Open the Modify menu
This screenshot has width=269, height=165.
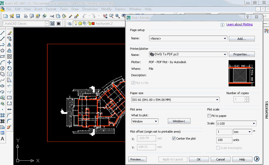coord(107,9)
